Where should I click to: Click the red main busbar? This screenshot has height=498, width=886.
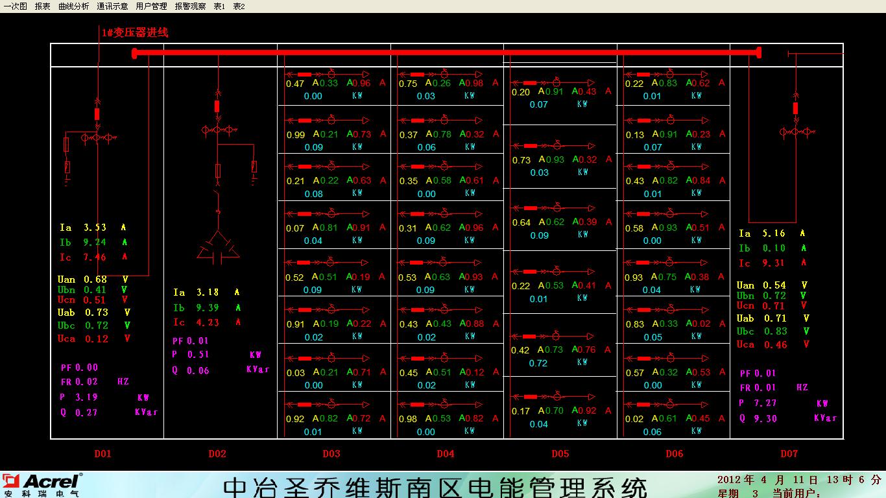(x=446, y=53)
